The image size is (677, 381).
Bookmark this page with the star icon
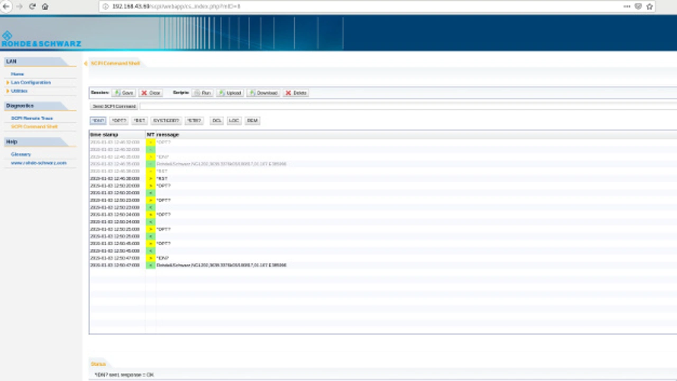(649, 6)
